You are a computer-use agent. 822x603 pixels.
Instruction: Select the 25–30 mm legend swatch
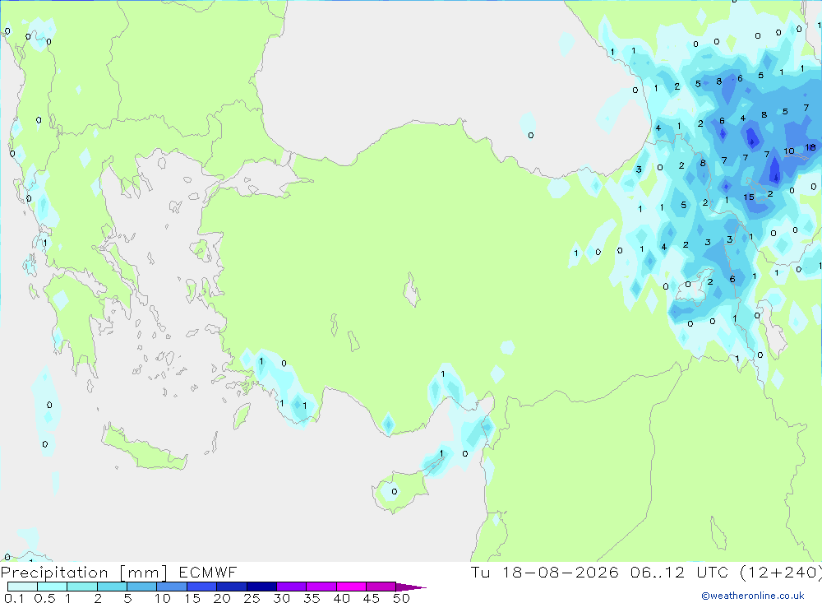(x=261, y=587)
